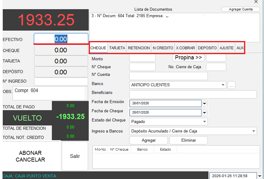The height and width of the screenshot is (179, 264).
Task: Open the N CREDITO tab
Action: (x=163, y=48)
